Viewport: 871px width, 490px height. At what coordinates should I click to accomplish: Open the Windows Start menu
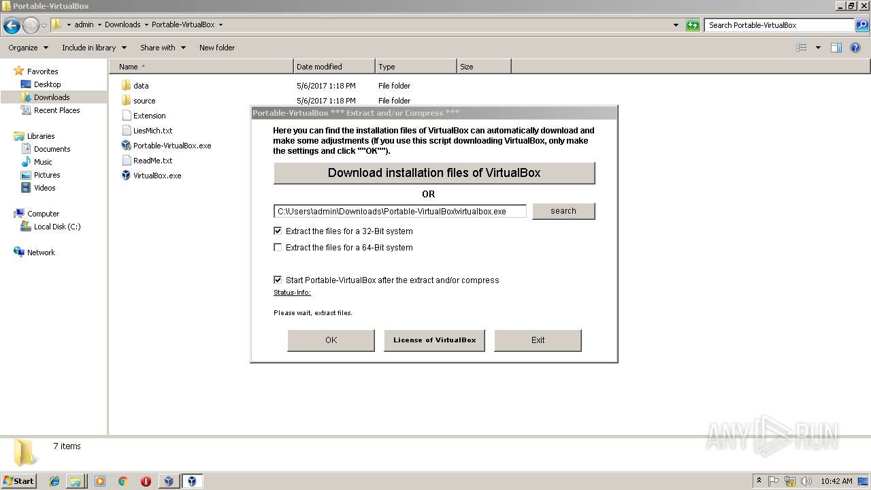pyautogui.click(x=19, y=480)
